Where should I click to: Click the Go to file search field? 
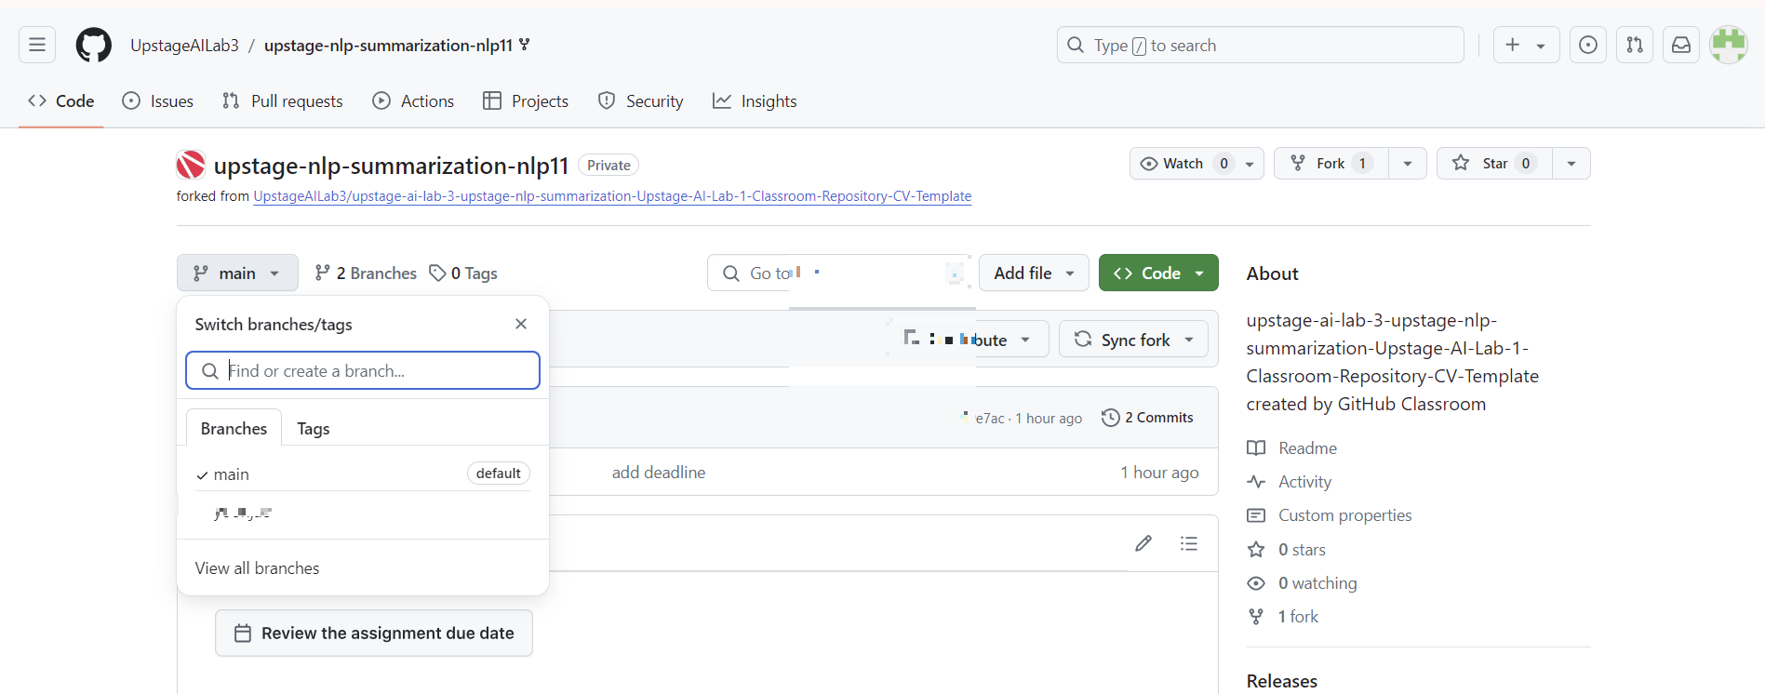[839, 273]
